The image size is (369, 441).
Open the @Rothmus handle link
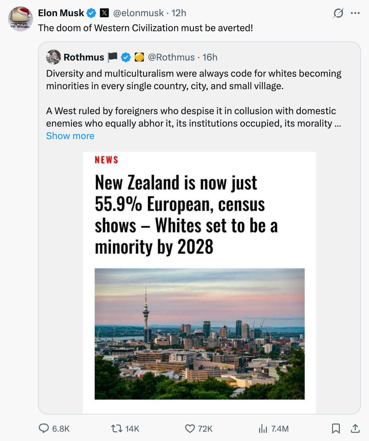pos(171,57)
